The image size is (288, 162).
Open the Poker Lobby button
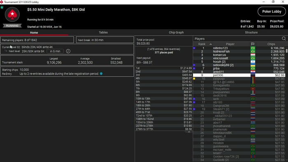click(x=272, y=12)
